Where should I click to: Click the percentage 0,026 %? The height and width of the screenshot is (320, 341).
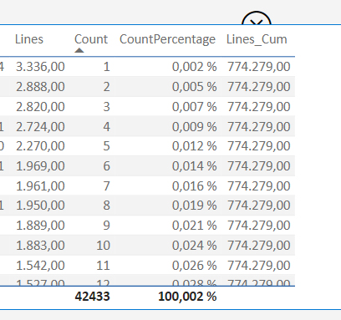pyautogui.click(x=194, y=266)
